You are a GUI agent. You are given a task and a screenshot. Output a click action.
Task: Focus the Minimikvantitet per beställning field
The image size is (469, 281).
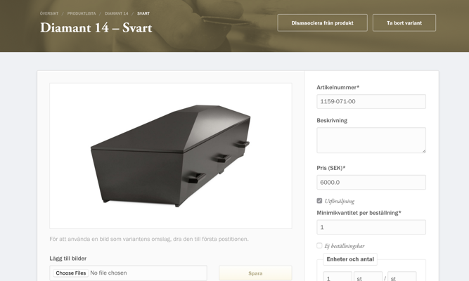[371, 227]
